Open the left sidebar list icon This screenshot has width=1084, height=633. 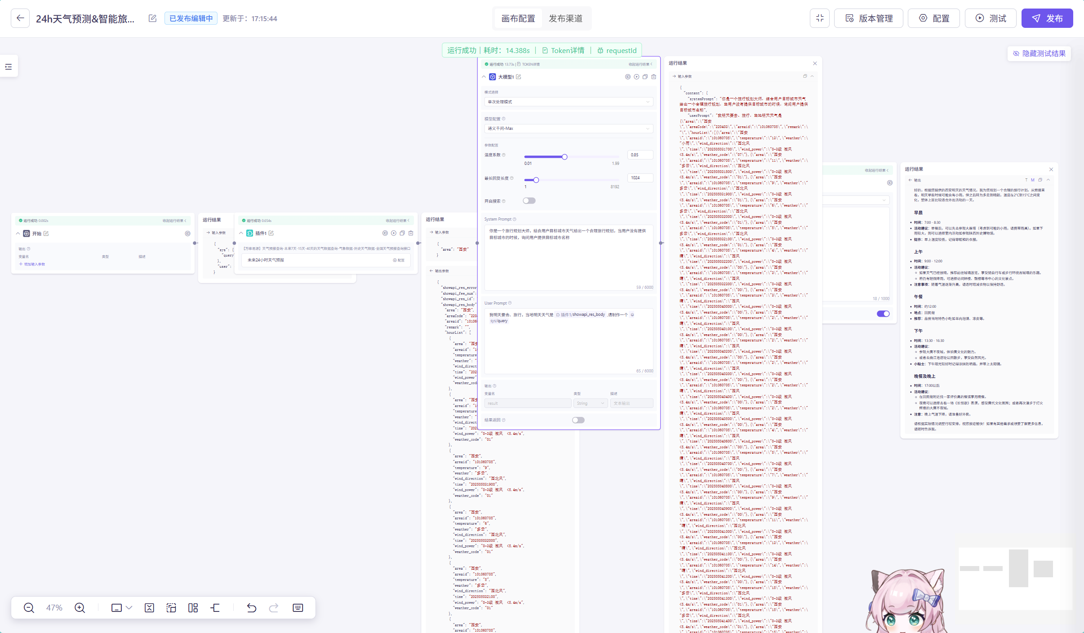(9, 66)
